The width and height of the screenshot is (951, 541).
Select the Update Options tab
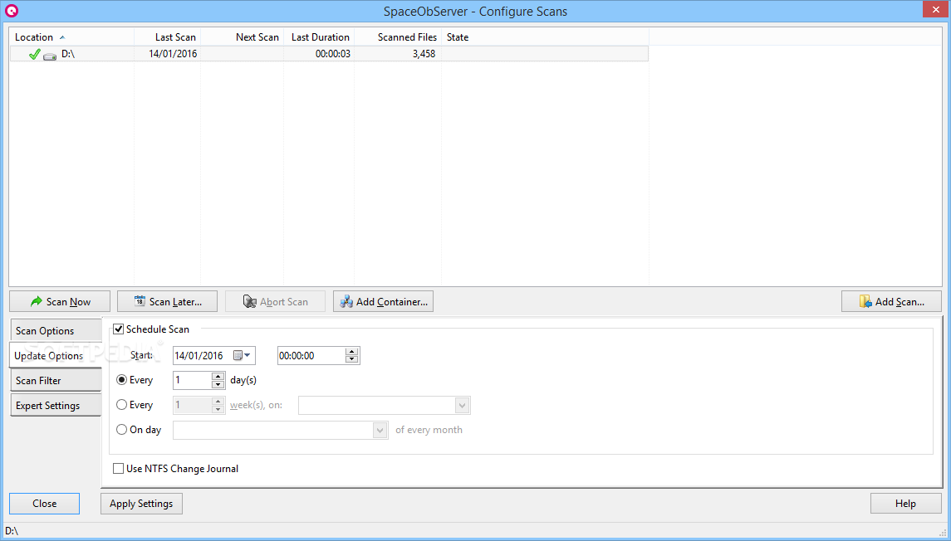55,356
